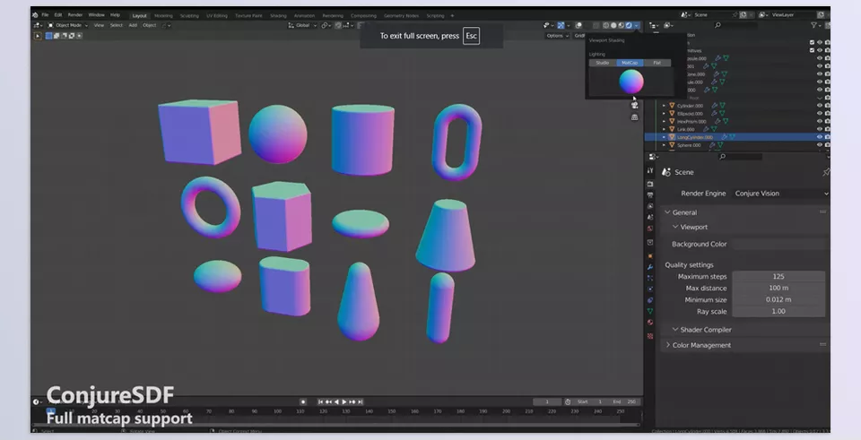Click the select box tool icon
The image size is (861, 440).
point(38,36)
